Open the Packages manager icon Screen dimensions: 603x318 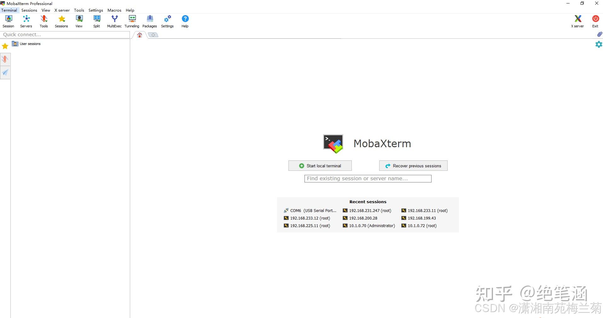click(x=149, y=21)
